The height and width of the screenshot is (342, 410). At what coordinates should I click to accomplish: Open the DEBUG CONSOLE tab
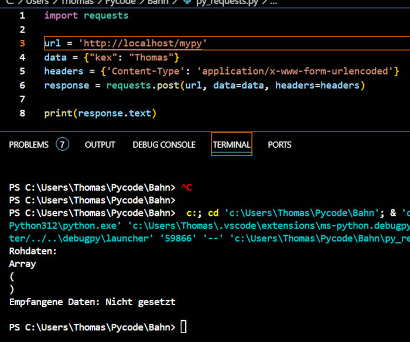164,144
